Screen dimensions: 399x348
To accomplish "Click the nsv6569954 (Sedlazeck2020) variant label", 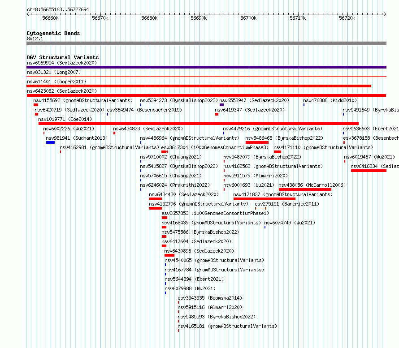I will 62,63.
